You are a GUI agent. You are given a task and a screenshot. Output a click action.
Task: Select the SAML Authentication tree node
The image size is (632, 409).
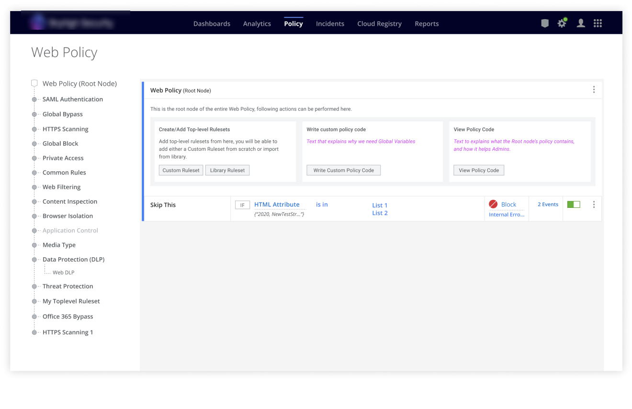[72, 100]
